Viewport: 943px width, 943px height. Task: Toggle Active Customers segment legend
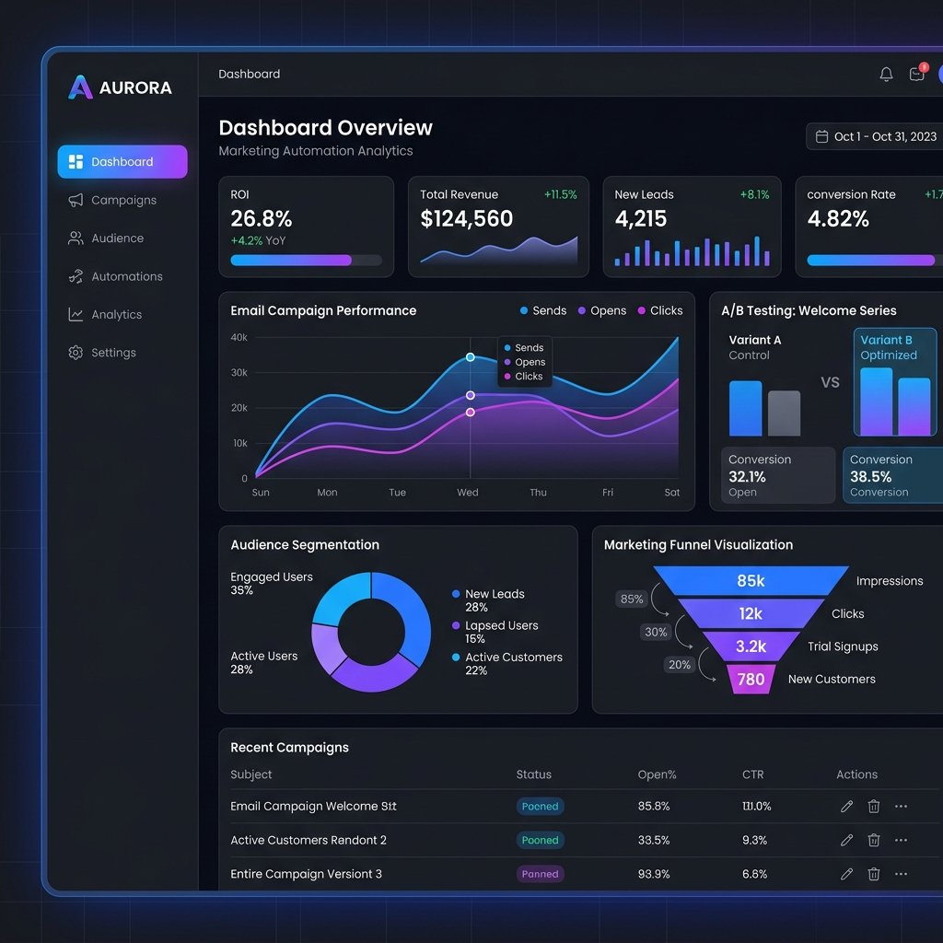point(507,663)
